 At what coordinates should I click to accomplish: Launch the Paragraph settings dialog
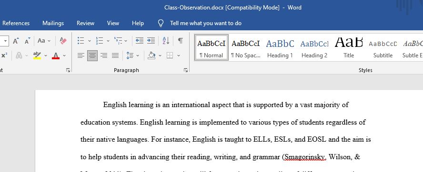(x=186, y=70)
